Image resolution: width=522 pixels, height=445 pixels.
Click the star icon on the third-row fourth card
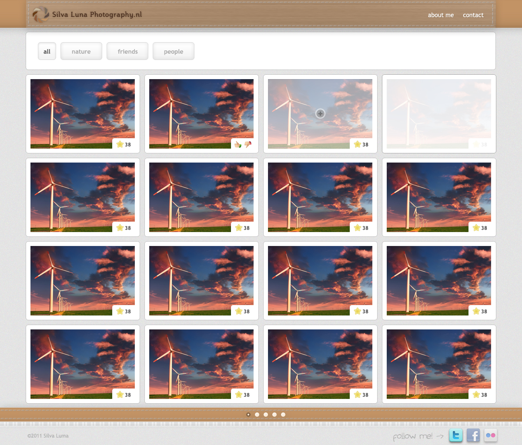(x=476, y=311)
